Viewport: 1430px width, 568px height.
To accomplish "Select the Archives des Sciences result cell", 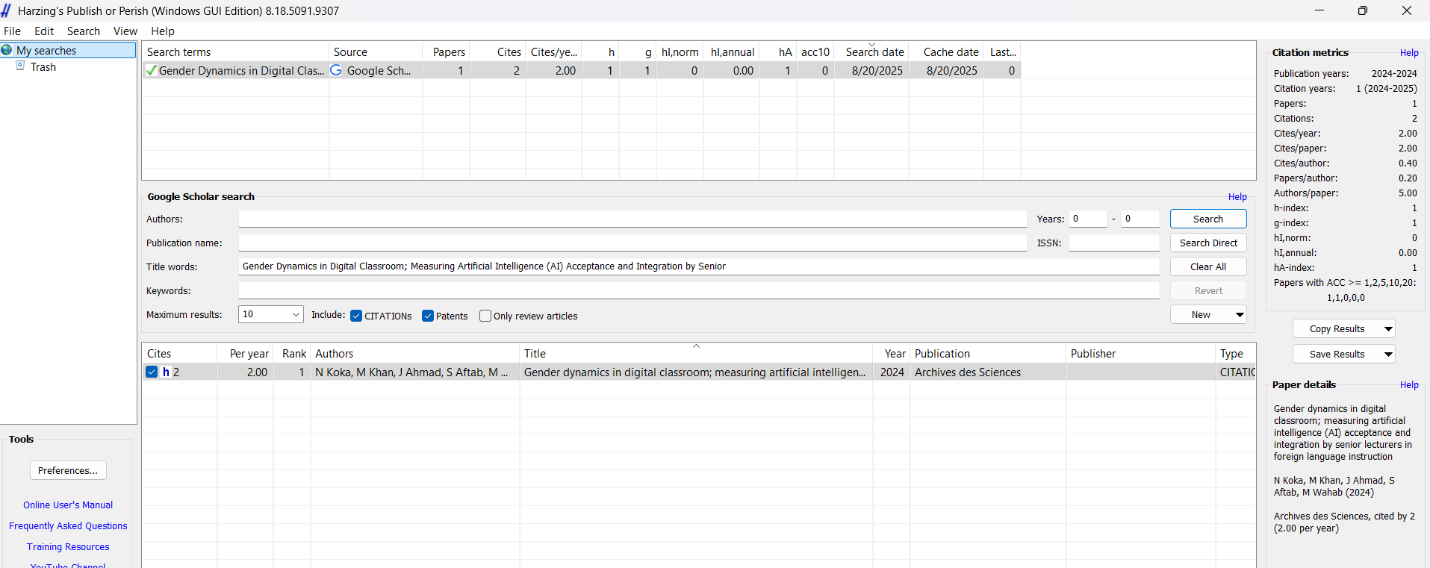I will pyautogui.click(x=988, y=372).
